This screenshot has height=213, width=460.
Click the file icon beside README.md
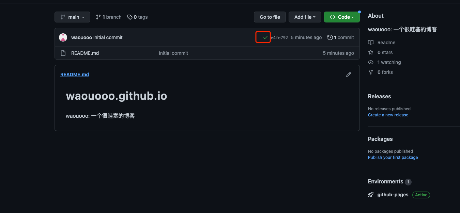[63, 53]
